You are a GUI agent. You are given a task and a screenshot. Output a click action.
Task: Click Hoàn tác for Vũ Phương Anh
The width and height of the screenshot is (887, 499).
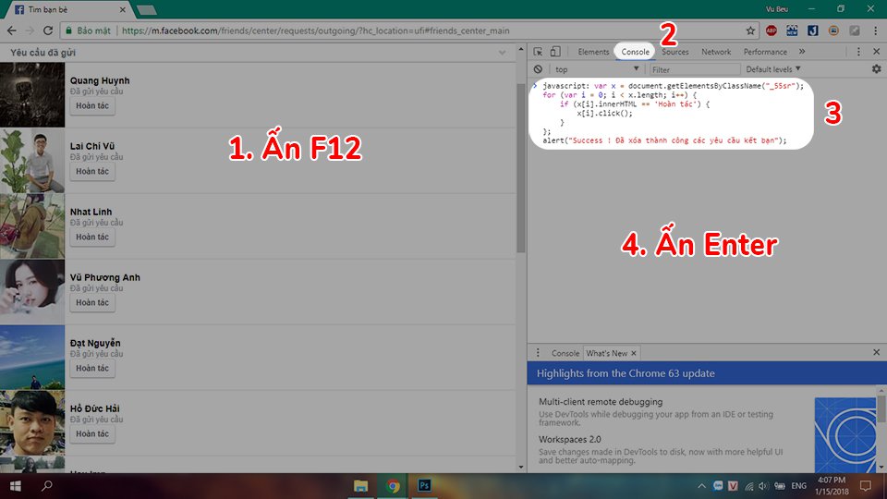coord(92,303)
